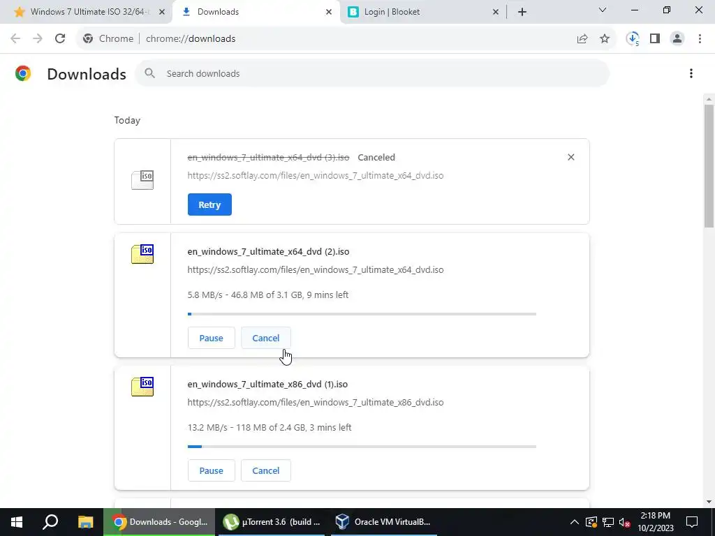715x536 pixels.
Task: Remove the canceled download with the X
Action: click(x=571, y=157)
